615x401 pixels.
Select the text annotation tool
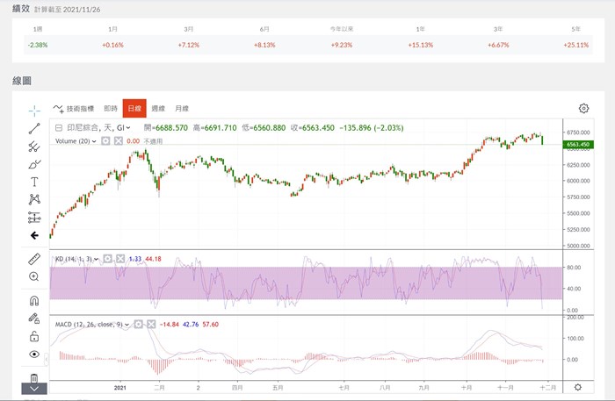click(34, 182)
